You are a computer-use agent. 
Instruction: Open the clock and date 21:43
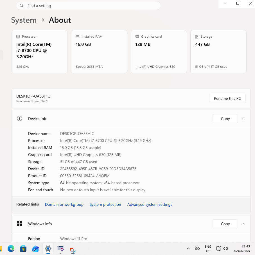(x=241, y=249)
